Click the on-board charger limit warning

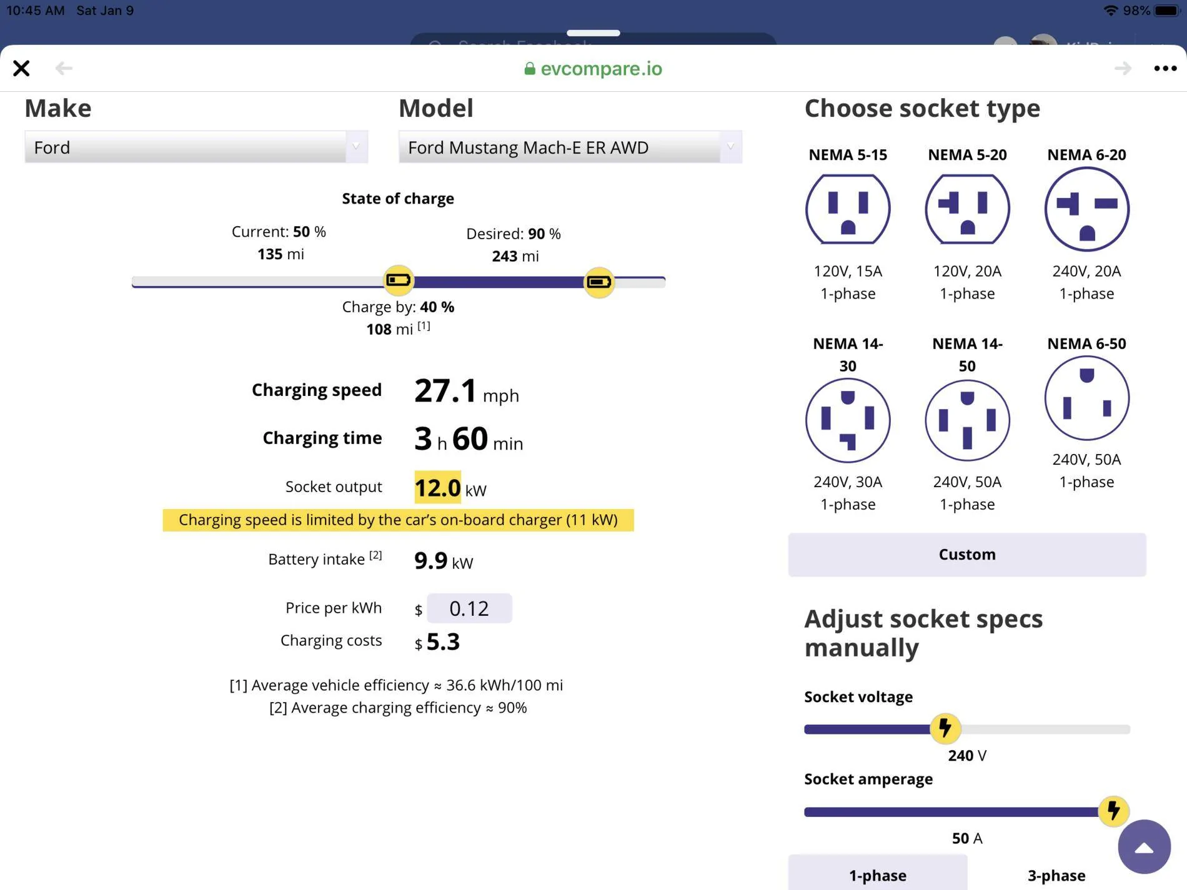click(x=398, y=520)
